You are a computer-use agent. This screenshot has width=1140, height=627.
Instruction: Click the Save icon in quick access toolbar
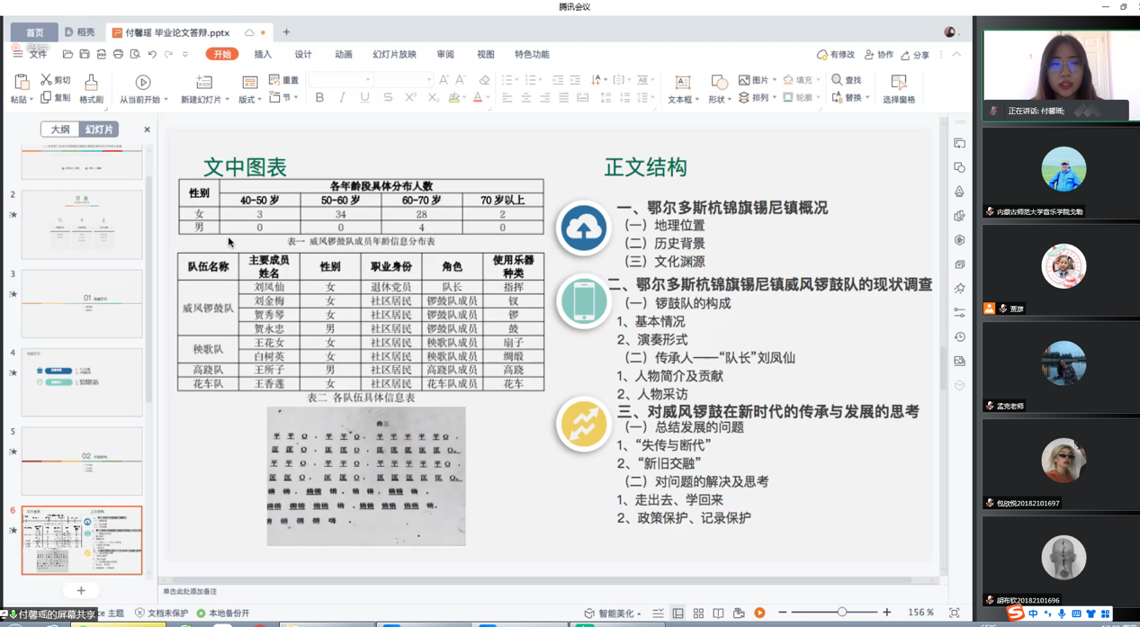click(84, 55)
